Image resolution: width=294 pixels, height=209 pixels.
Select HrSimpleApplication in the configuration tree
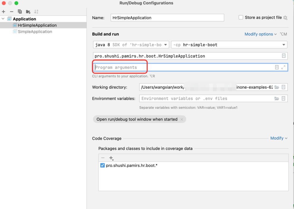point(37,25)
